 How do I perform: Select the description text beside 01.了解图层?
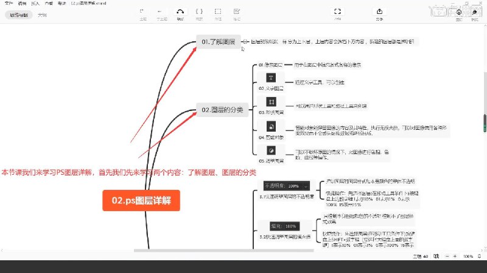(x=332, y=41)
